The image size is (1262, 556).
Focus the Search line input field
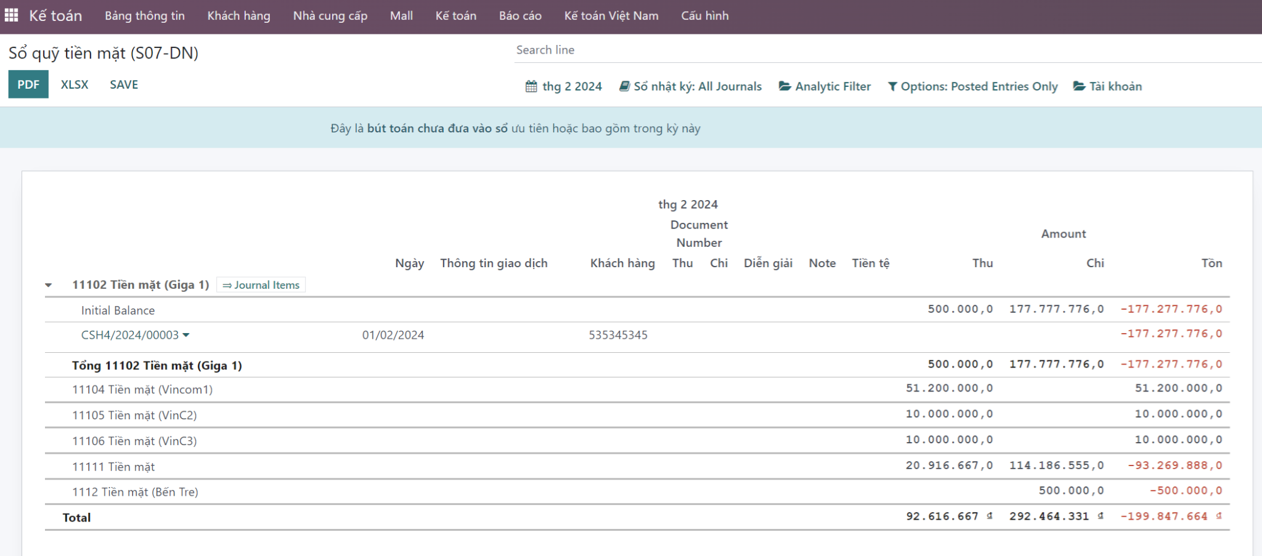pos(887,50)
